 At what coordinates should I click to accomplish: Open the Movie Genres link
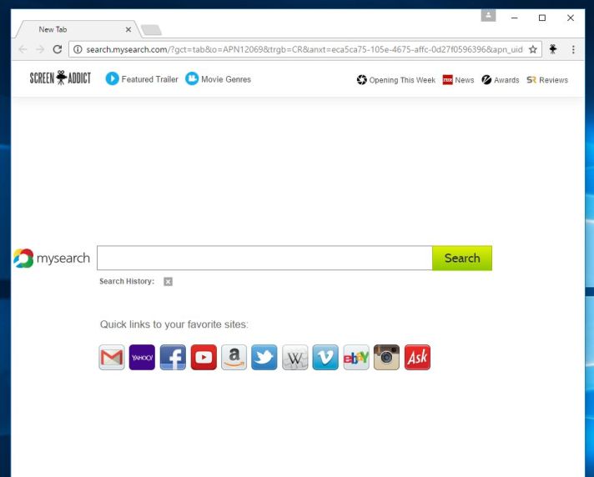pos(219,78)
